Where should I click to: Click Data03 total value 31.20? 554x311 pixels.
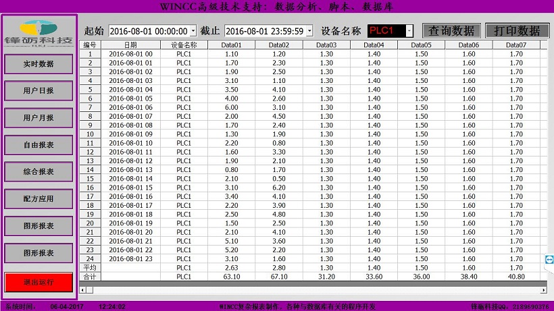coord(326,277)
